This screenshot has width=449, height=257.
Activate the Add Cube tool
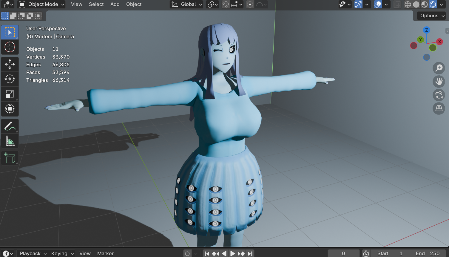point(10,158)
